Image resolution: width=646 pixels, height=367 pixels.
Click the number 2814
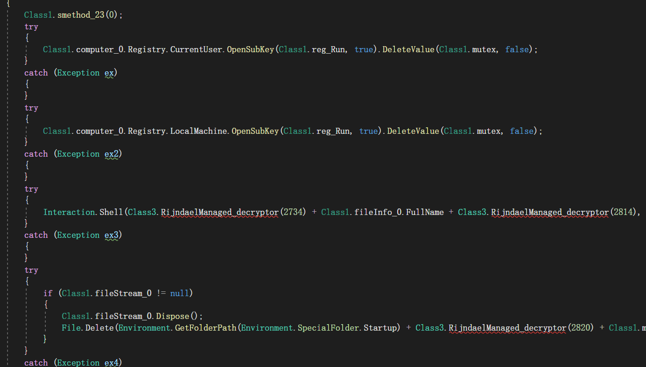click(x=623, y=212)
